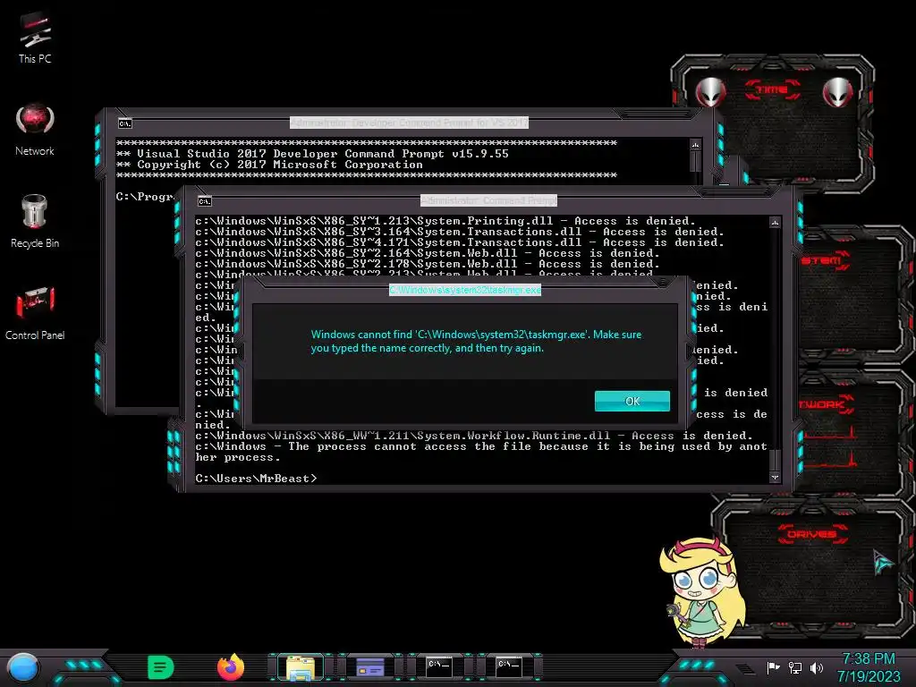
Task: Open File Explorer from the taskbar
Action: point(301,667)
